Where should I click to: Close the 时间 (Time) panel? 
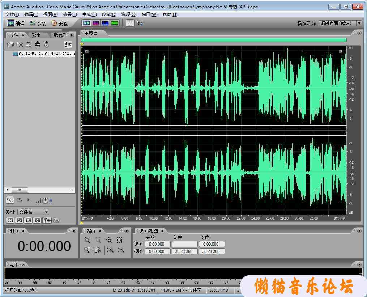pyautogui.click(x=23, y=231)
